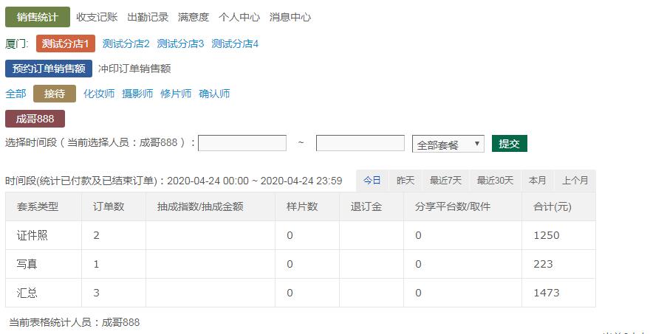Click the start date input field

coord(242,144)
